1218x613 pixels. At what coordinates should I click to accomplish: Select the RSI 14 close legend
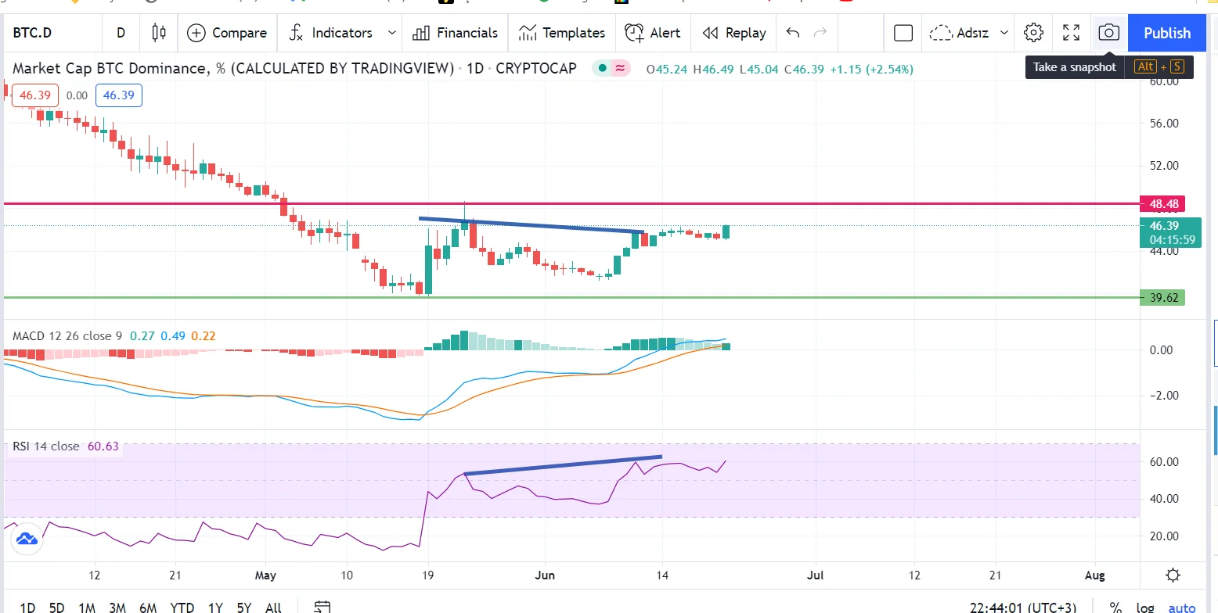(45, 446)
